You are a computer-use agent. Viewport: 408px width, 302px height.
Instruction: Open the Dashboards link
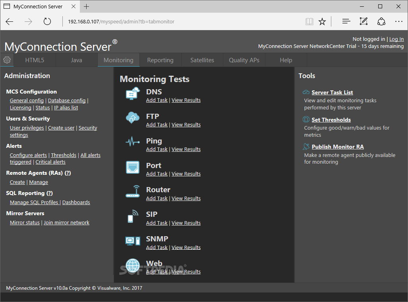click(x=76, y=202)
